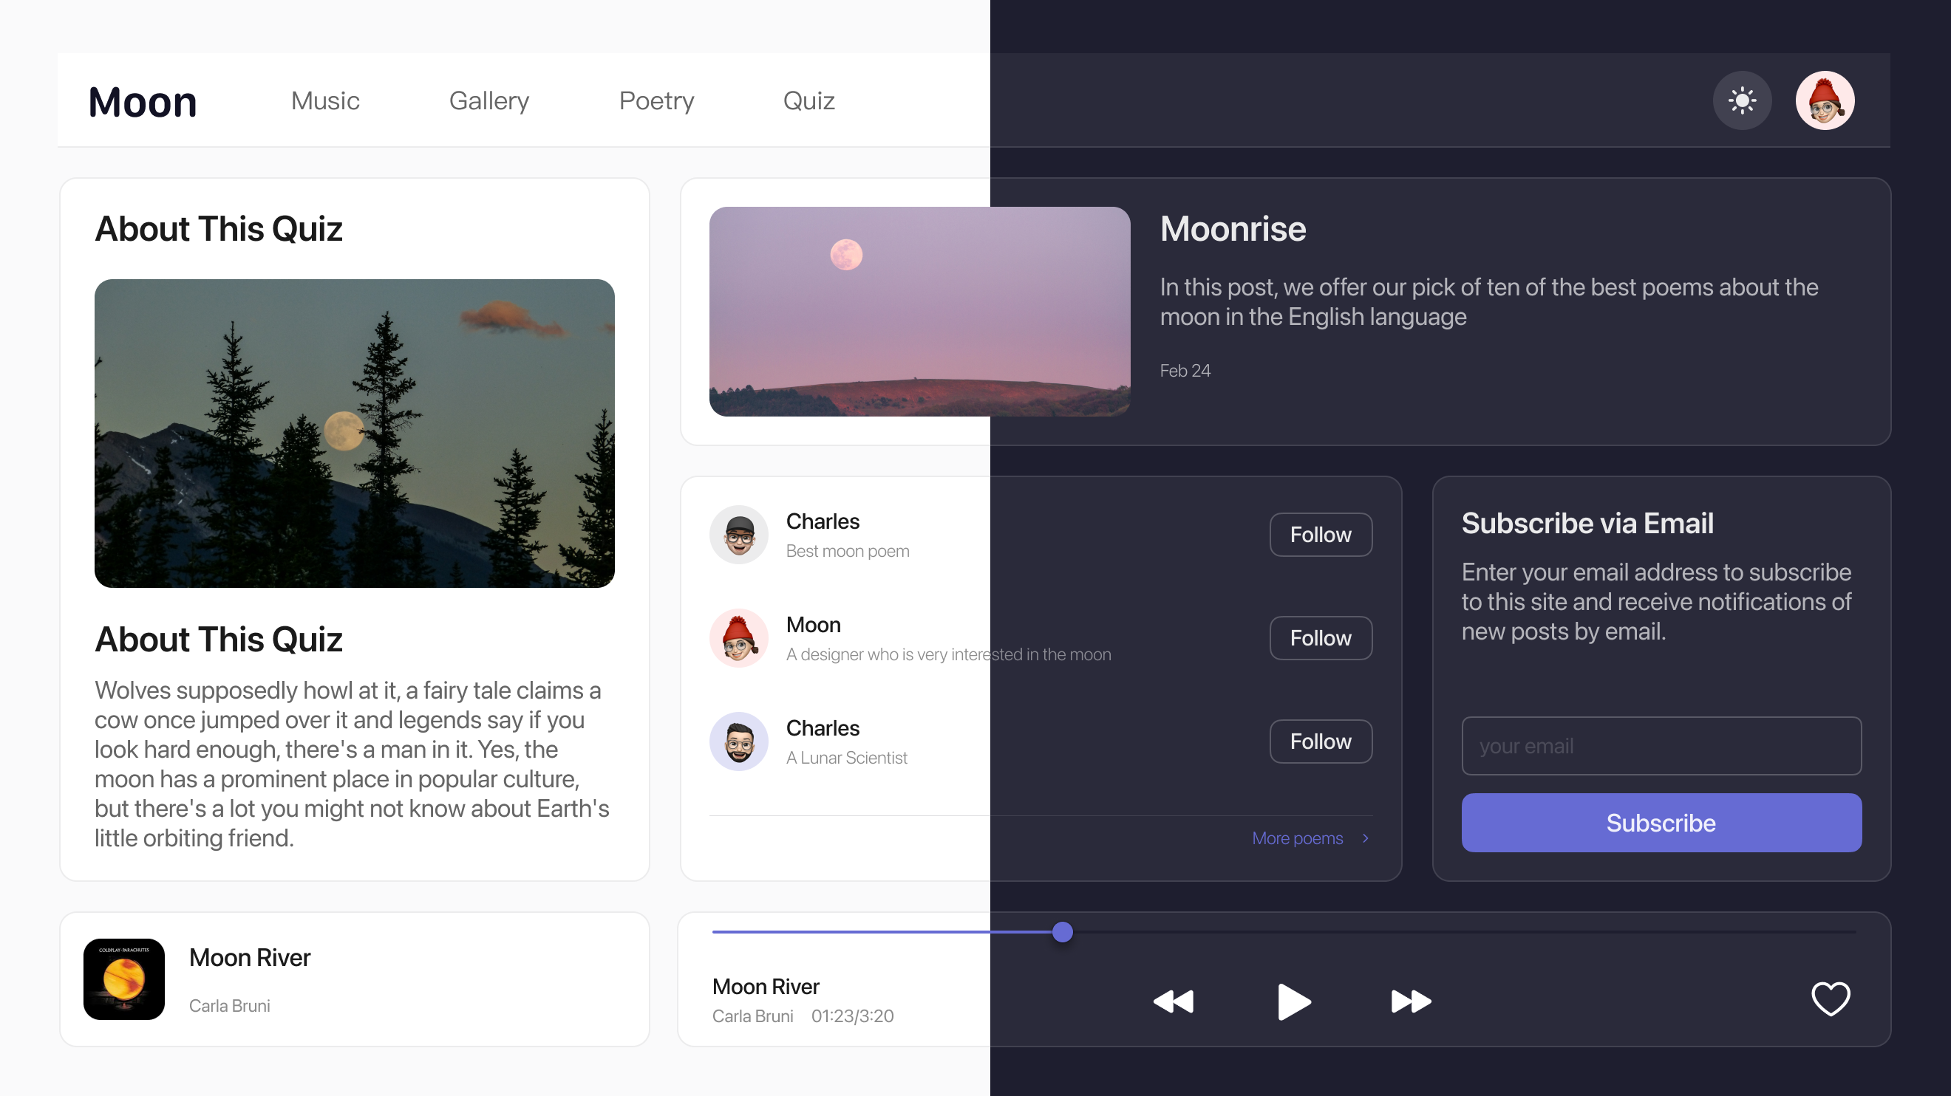Go to the Poetry tab

tap(656, 100)
